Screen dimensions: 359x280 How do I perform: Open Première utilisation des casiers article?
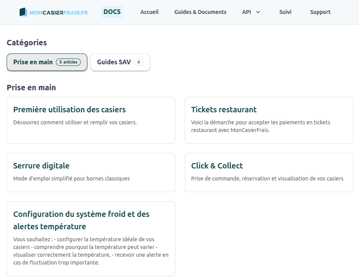(69, 110)
